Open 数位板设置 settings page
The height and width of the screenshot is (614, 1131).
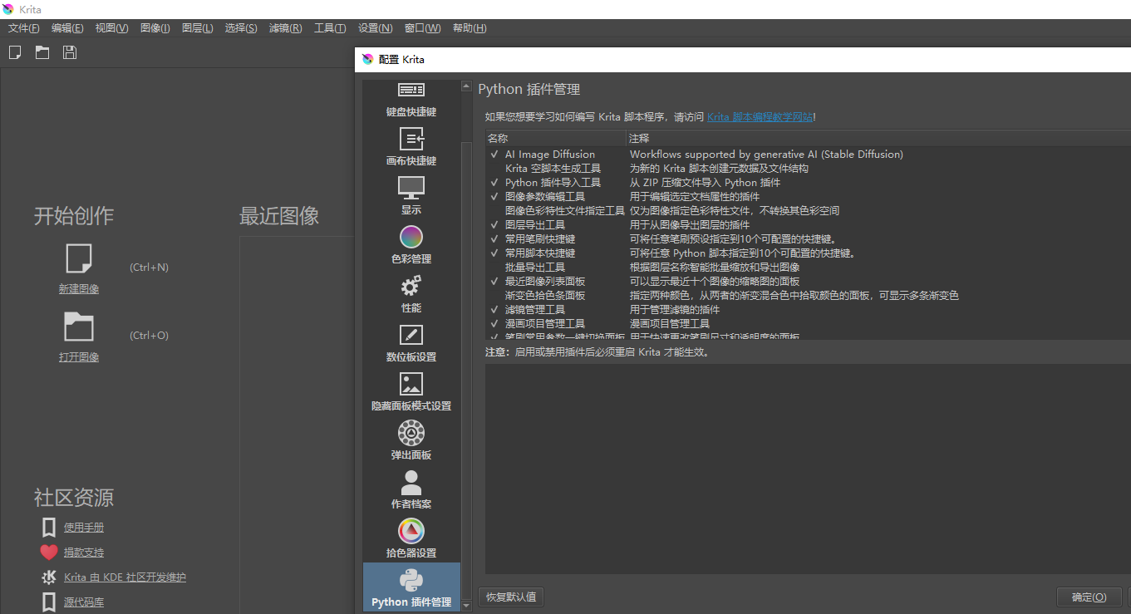pos(411,344)
